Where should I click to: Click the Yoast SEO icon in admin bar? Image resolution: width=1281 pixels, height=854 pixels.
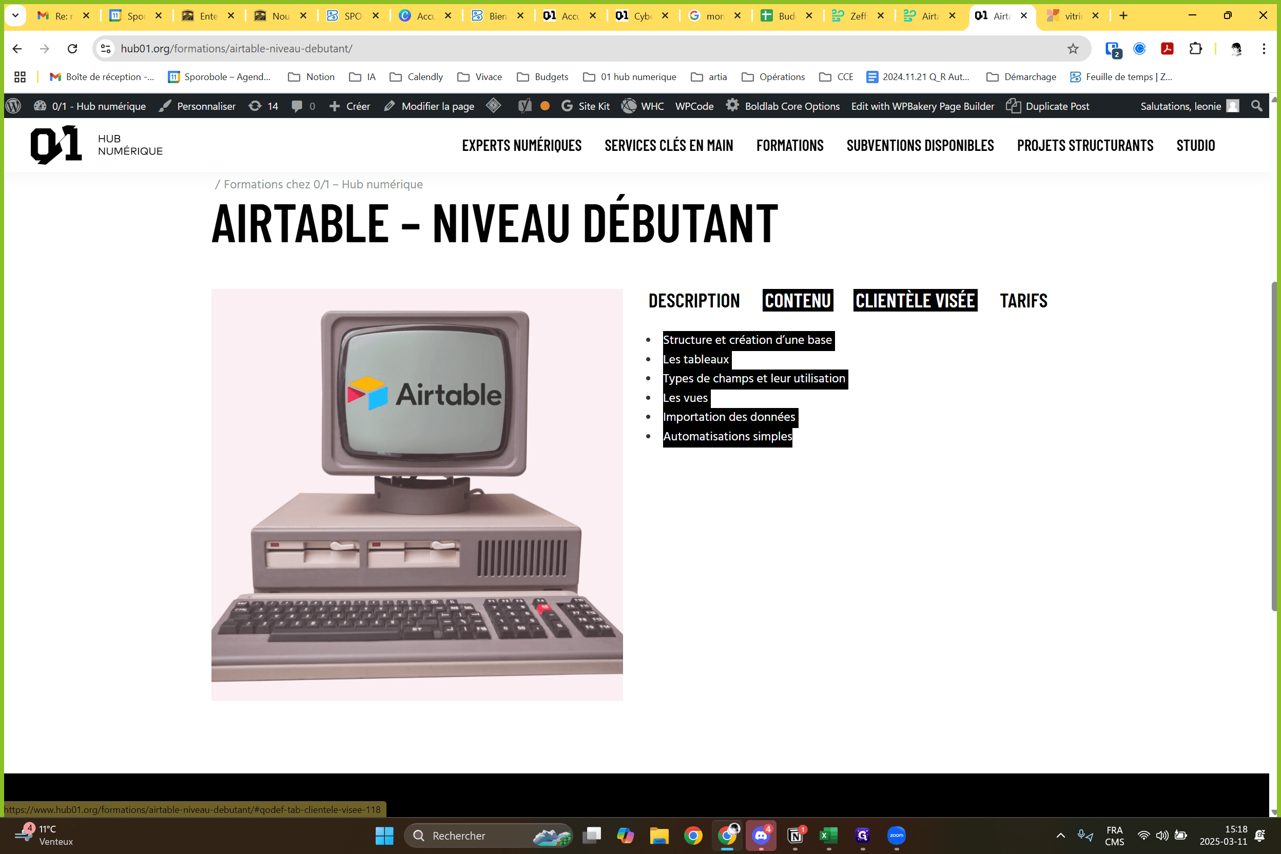(x=525, y=106)
